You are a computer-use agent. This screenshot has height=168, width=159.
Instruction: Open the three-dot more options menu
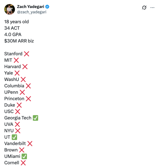coord(152,7)
